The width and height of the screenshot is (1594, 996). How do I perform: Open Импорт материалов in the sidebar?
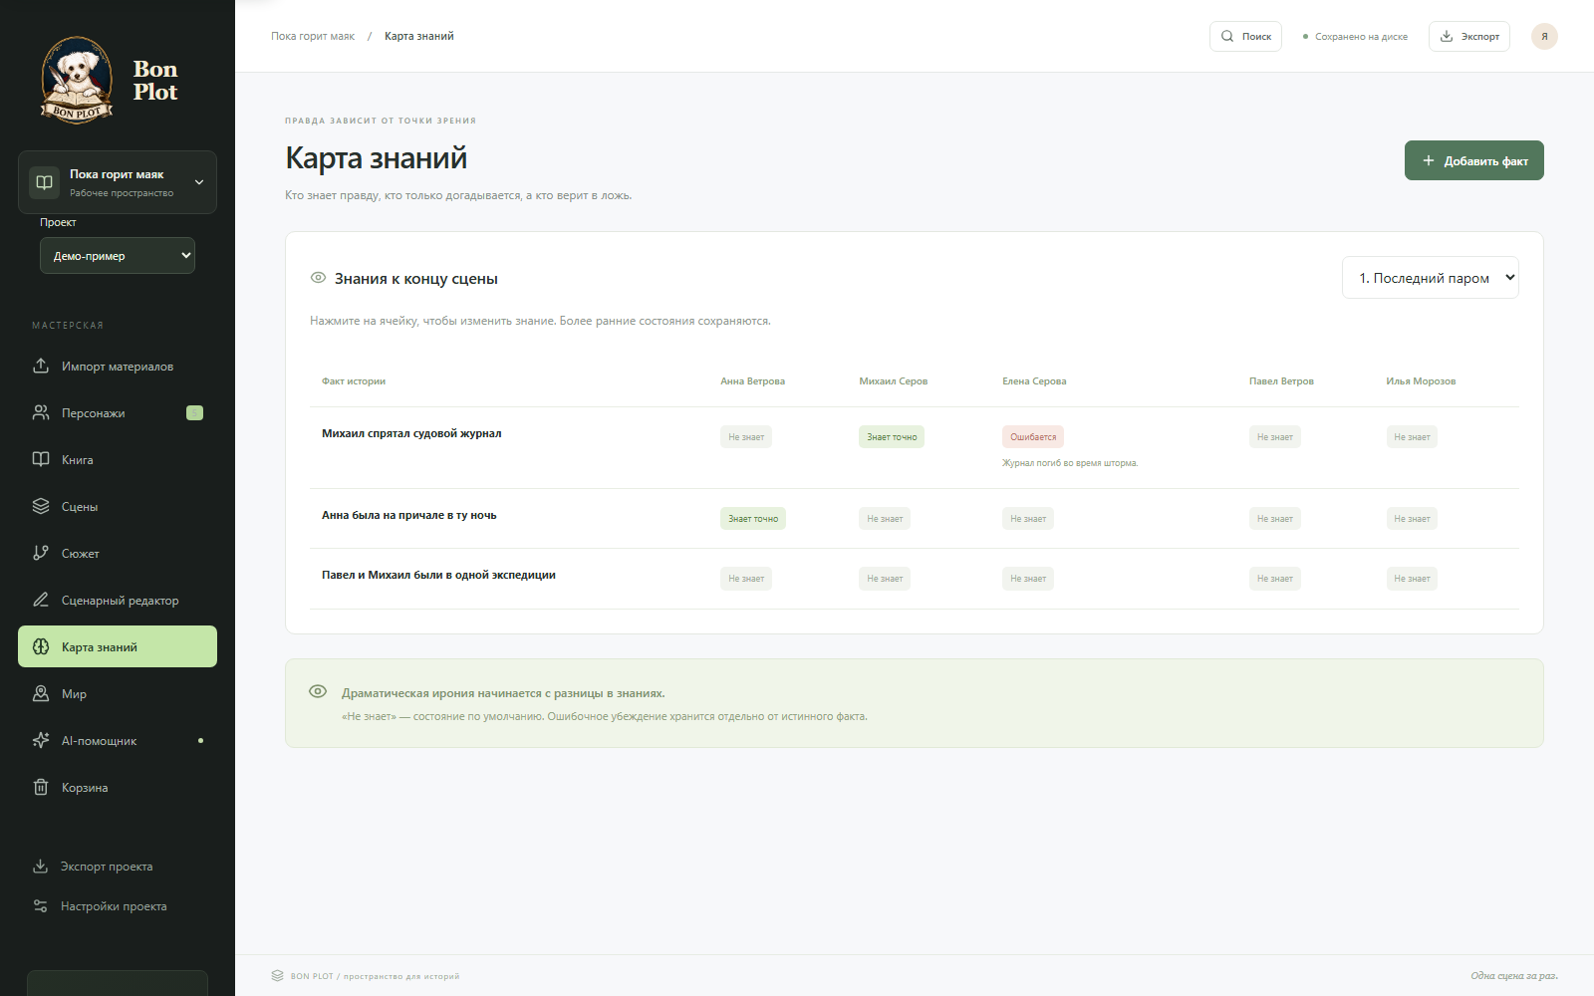(118, 366)
